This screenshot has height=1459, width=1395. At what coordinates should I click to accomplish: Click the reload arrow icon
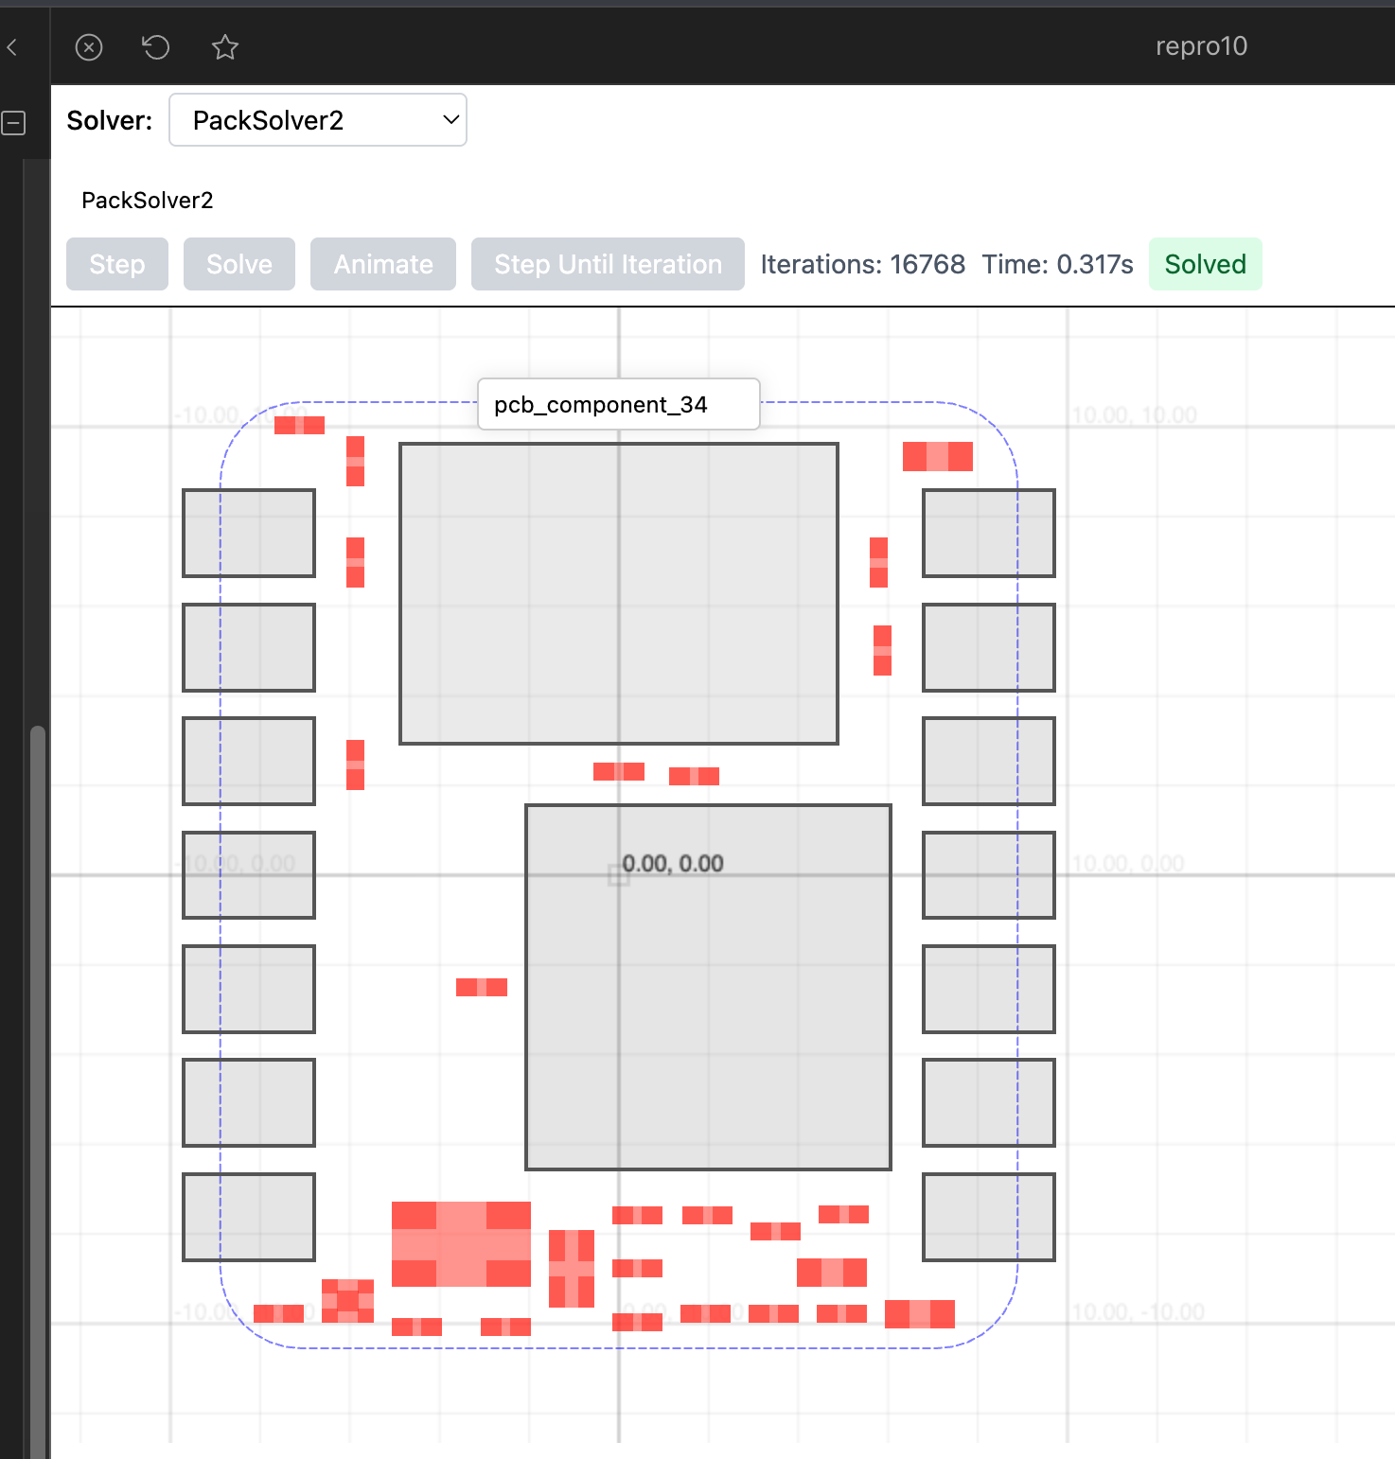pyautogui.click(x=156, y=46)
